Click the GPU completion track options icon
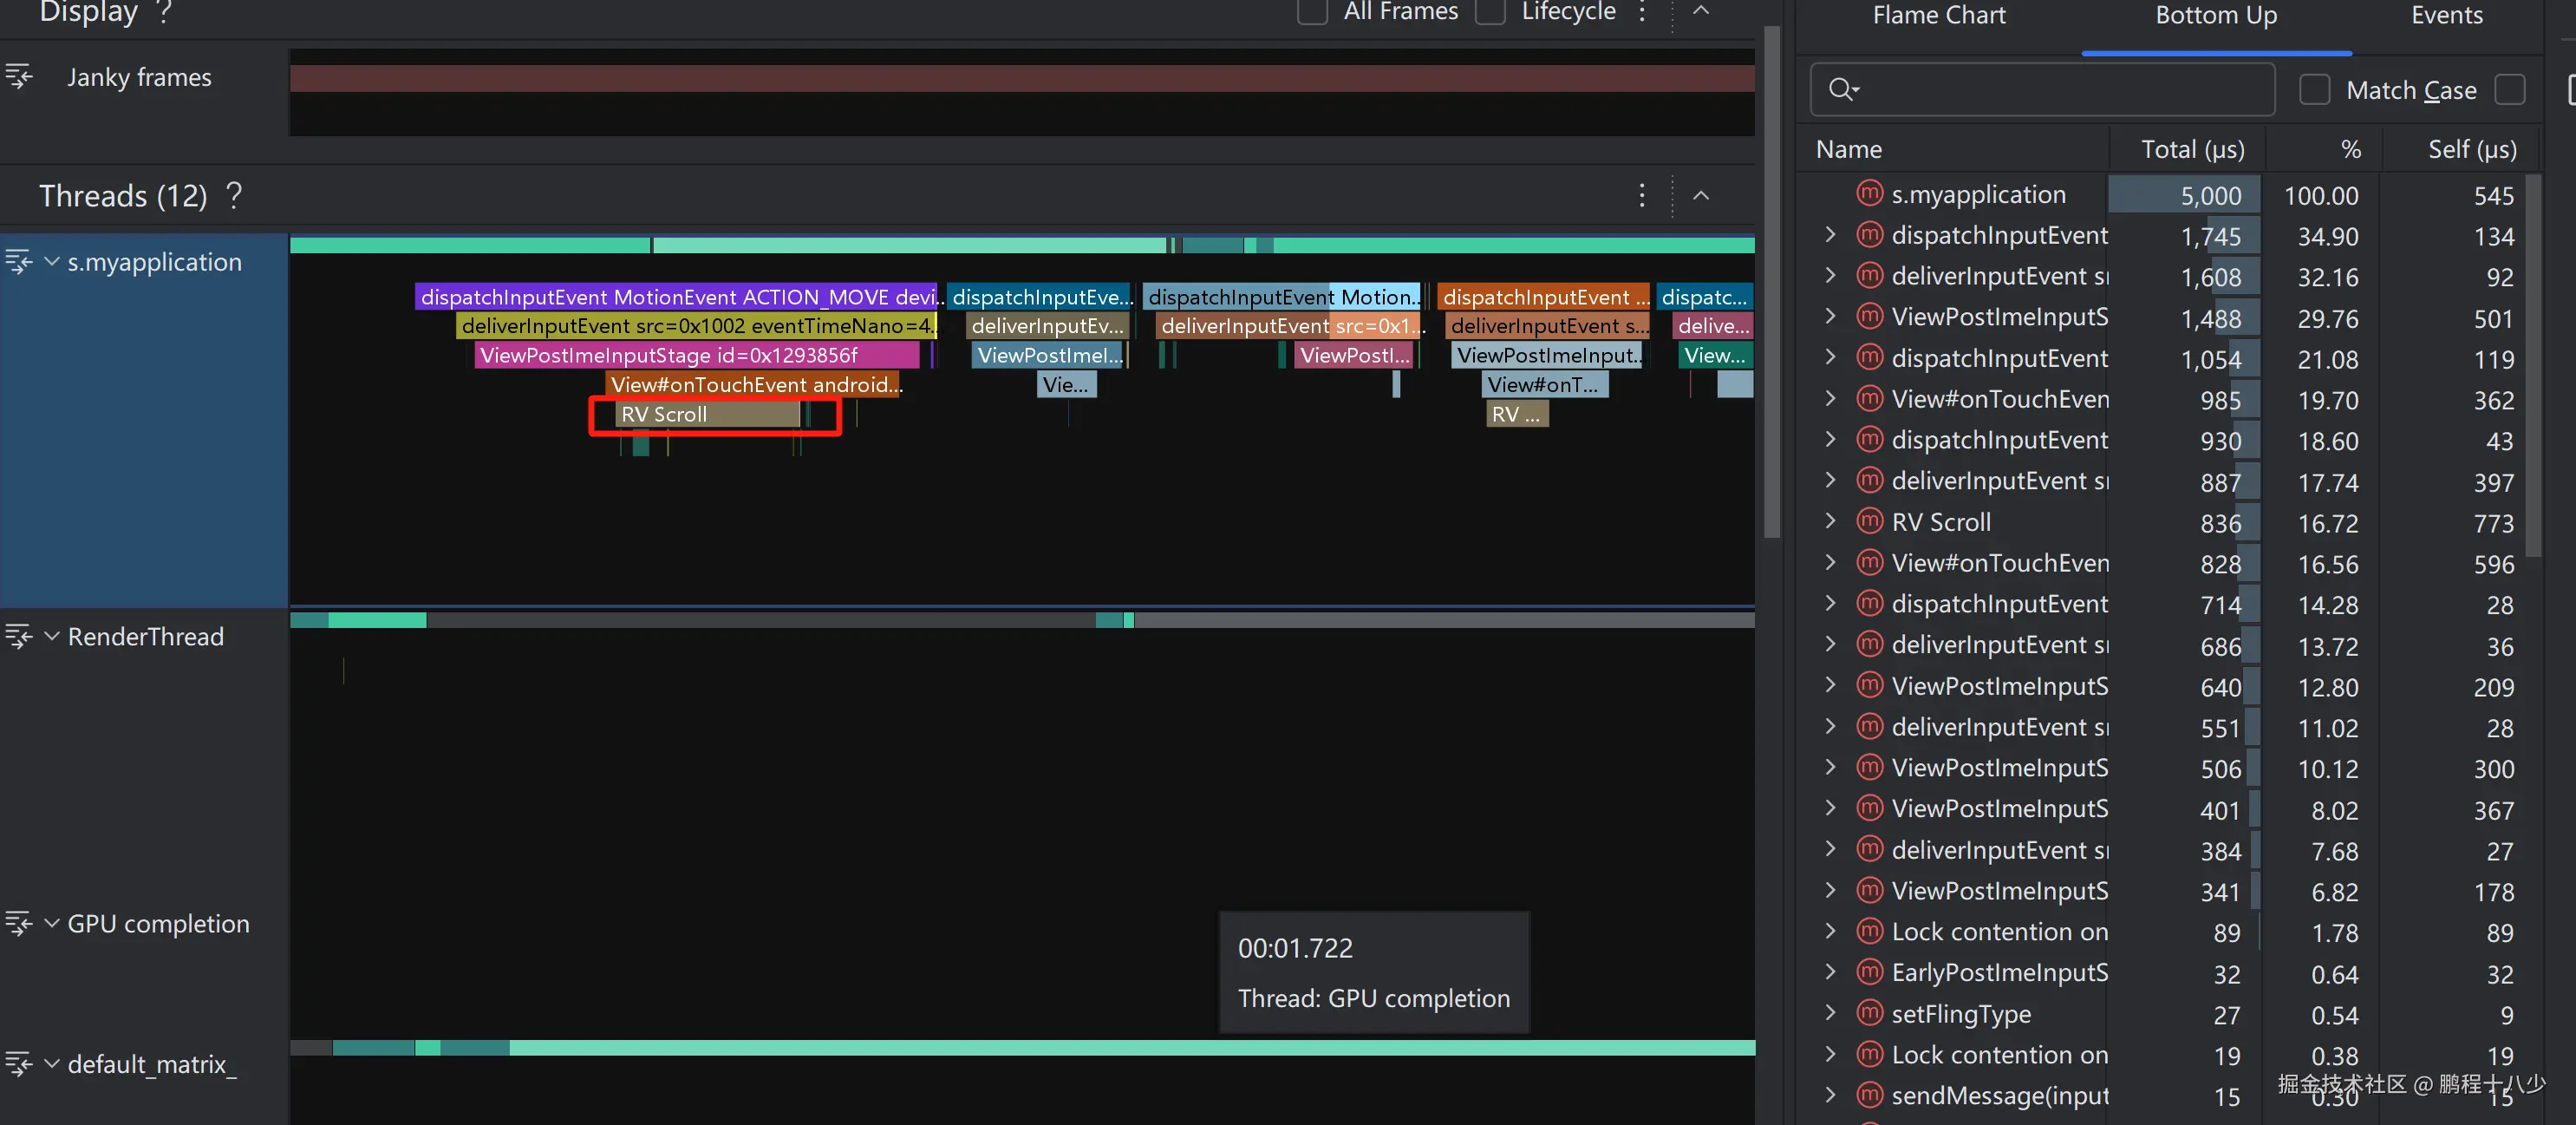Screen dimensions: 2576x1125 coord(18,923)
